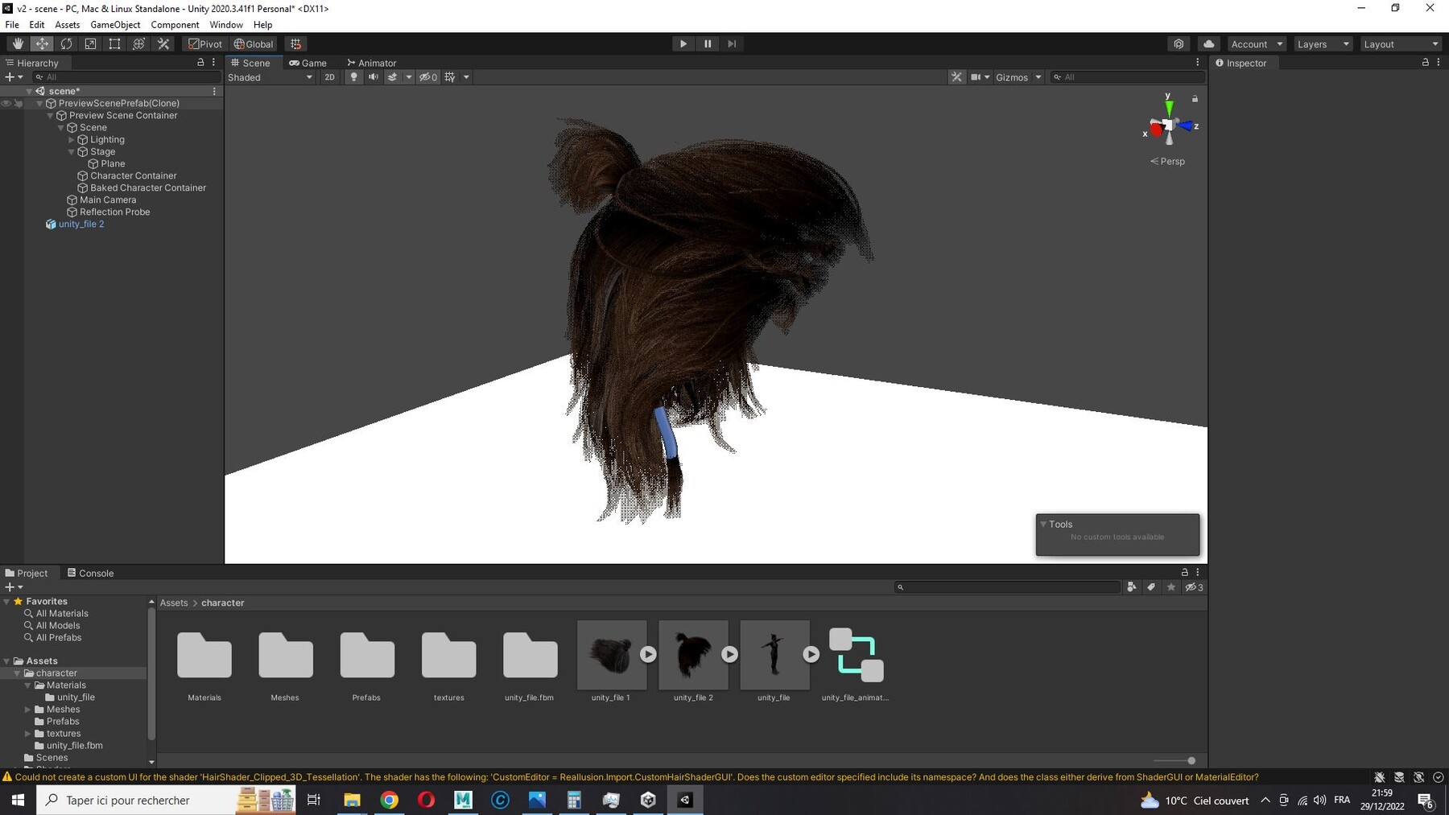Collapse the Tools overlay panel
1449x815 pixels.
[x=1043, y=524]
